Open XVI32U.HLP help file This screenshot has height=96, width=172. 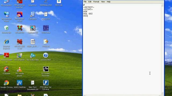[46, 57]
